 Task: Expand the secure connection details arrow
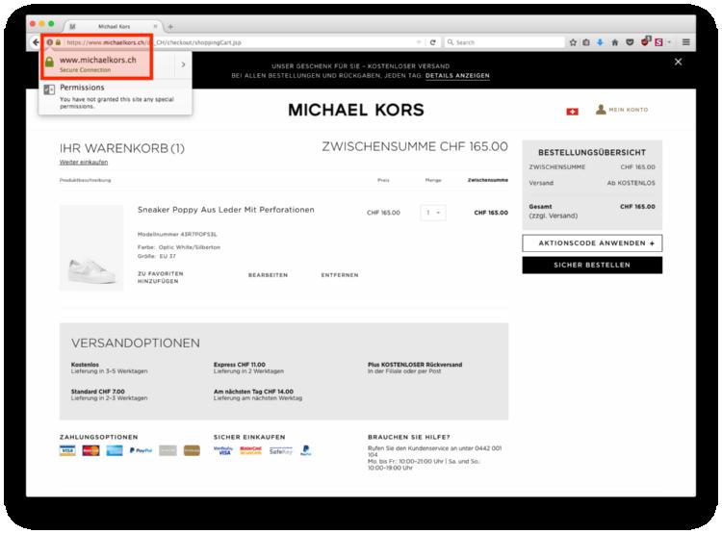pos(183,64)
